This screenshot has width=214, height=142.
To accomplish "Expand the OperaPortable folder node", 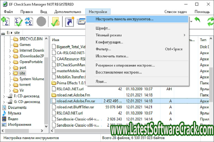I will coord(10,62).
